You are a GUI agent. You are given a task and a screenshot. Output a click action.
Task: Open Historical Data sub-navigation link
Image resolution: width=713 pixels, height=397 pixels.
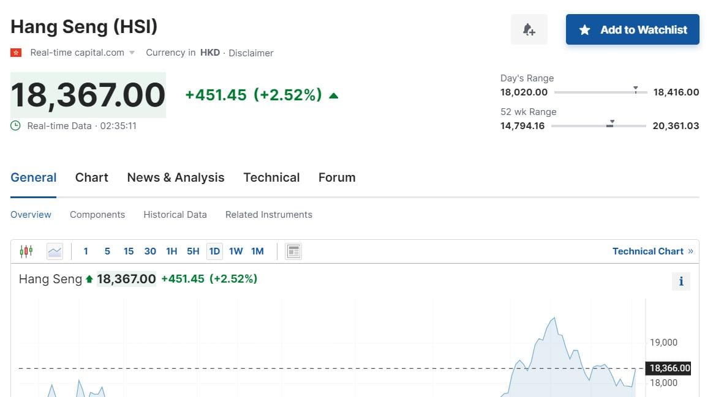pyautogui.click(x=175, y=215)
